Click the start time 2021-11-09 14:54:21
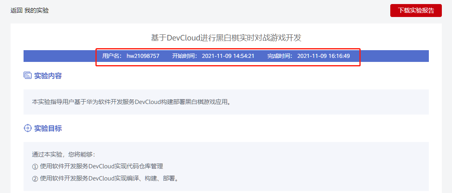This screenshot has height=193, width=452. point(228,56)
